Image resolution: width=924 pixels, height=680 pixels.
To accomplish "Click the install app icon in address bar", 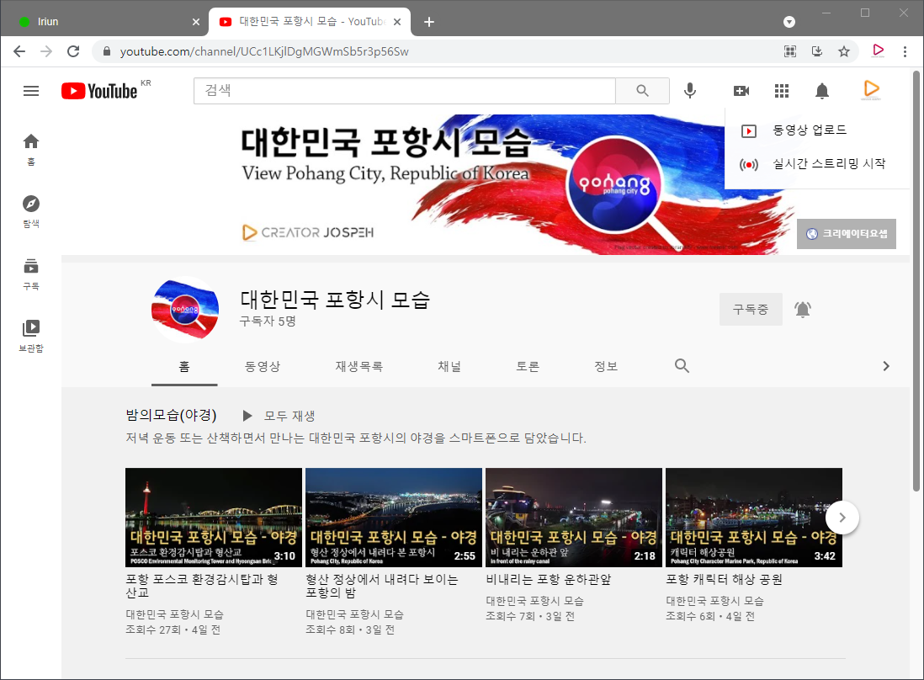I will pyautogui.click(x=817, y=51).
